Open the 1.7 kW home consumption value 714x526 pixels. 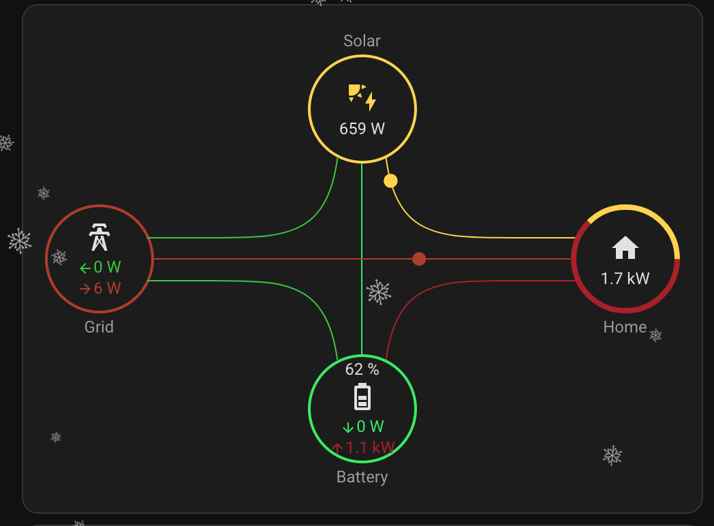click(x=625, y=278)
